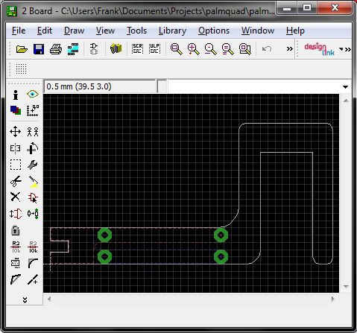Toggle layer visibility with Show eye icon
Image resolution: width=357 pixels, height=333 pixels.
tap(33, 95)
